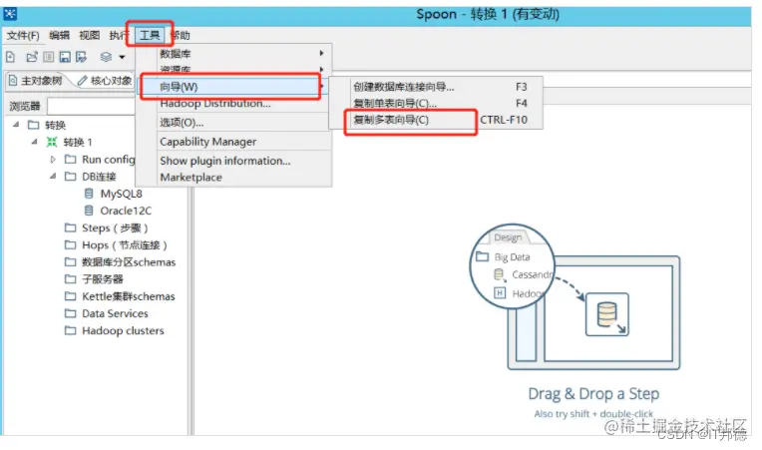Click the Steps folder icon
The width and height of the screenshot is (762, 450).
(x=71, y=227)
